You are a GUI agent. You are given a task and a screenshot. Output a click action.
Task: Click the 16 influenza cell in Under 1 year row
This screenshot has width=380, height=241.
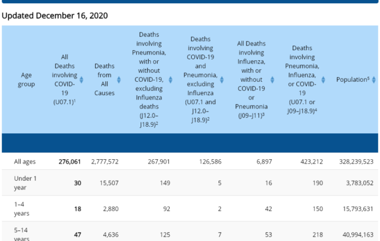[269, 183]
